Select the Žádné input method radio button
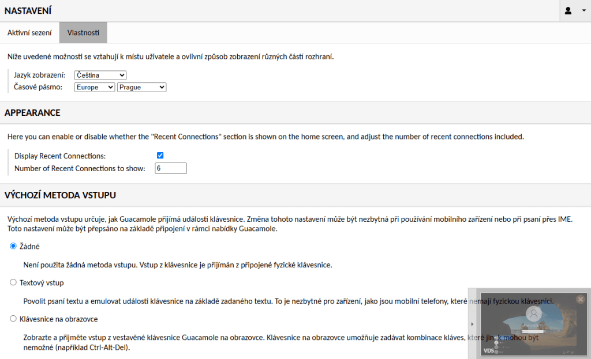The width and height of the screenshot is (591, 359). pyautogui.click(x=13, y=246)
